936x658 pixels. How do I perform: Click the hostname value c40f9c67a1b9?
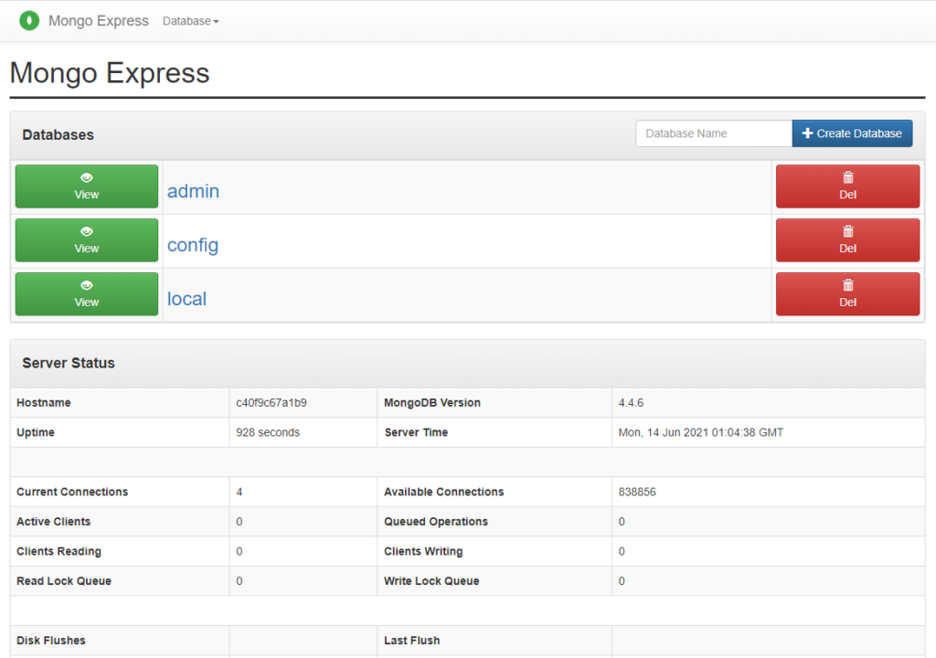[271, 402]
